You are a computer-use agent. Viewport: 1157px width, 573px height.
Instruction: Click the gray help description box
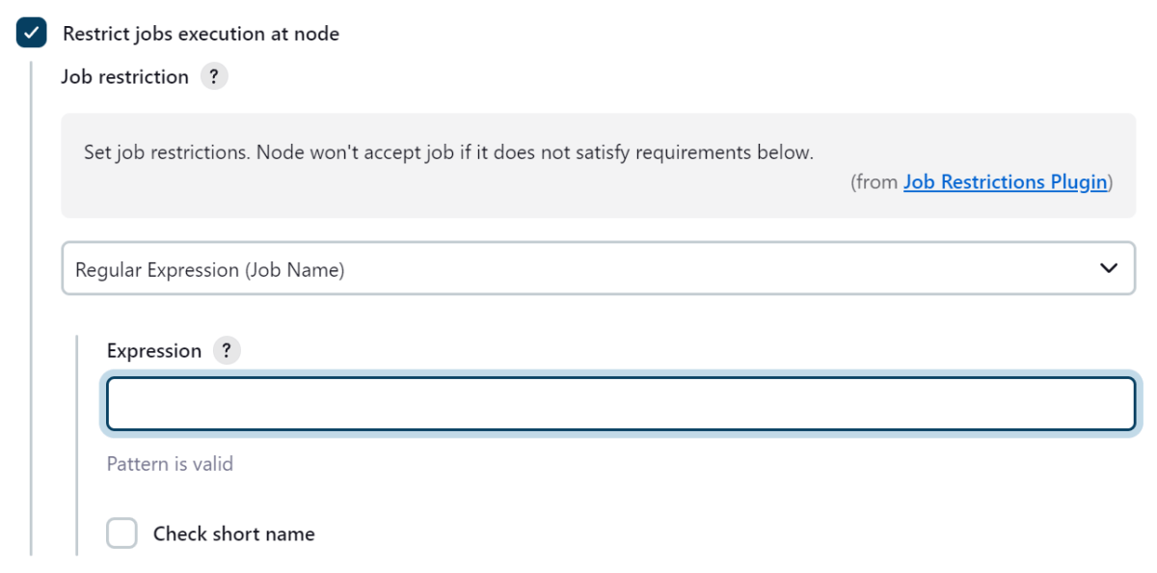pos(598,166)
